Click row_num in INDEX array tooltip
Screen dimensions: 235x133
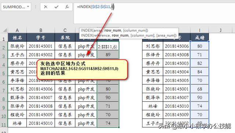[113, 30]
